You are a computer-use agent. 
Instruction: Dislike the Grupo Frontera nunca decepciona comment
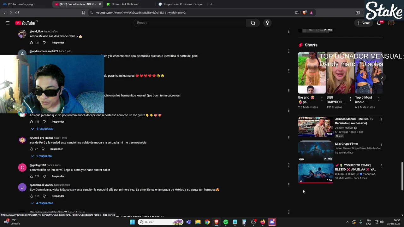coord(44,122)
